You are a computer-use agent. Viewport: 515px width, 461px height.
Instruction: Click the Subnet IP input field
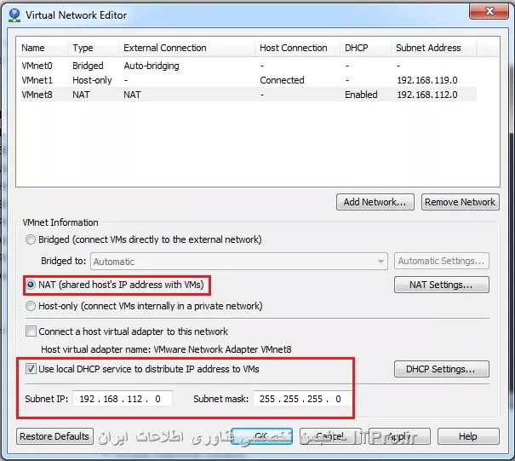pyautogui.click(x=123, y=399)
